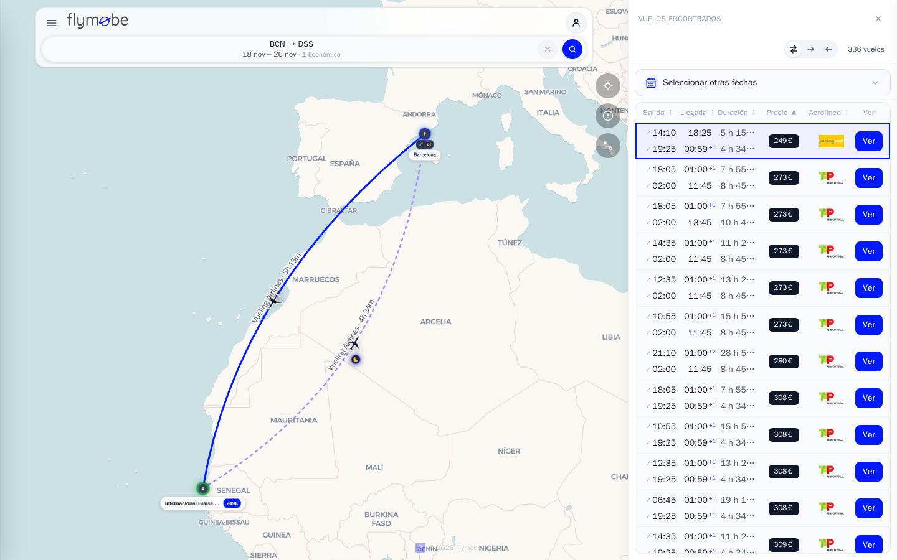Image resolution: width=897 pixels, height=560 pixels.
Task: Sort flights by Duración column
Action: tap(736, 113)
